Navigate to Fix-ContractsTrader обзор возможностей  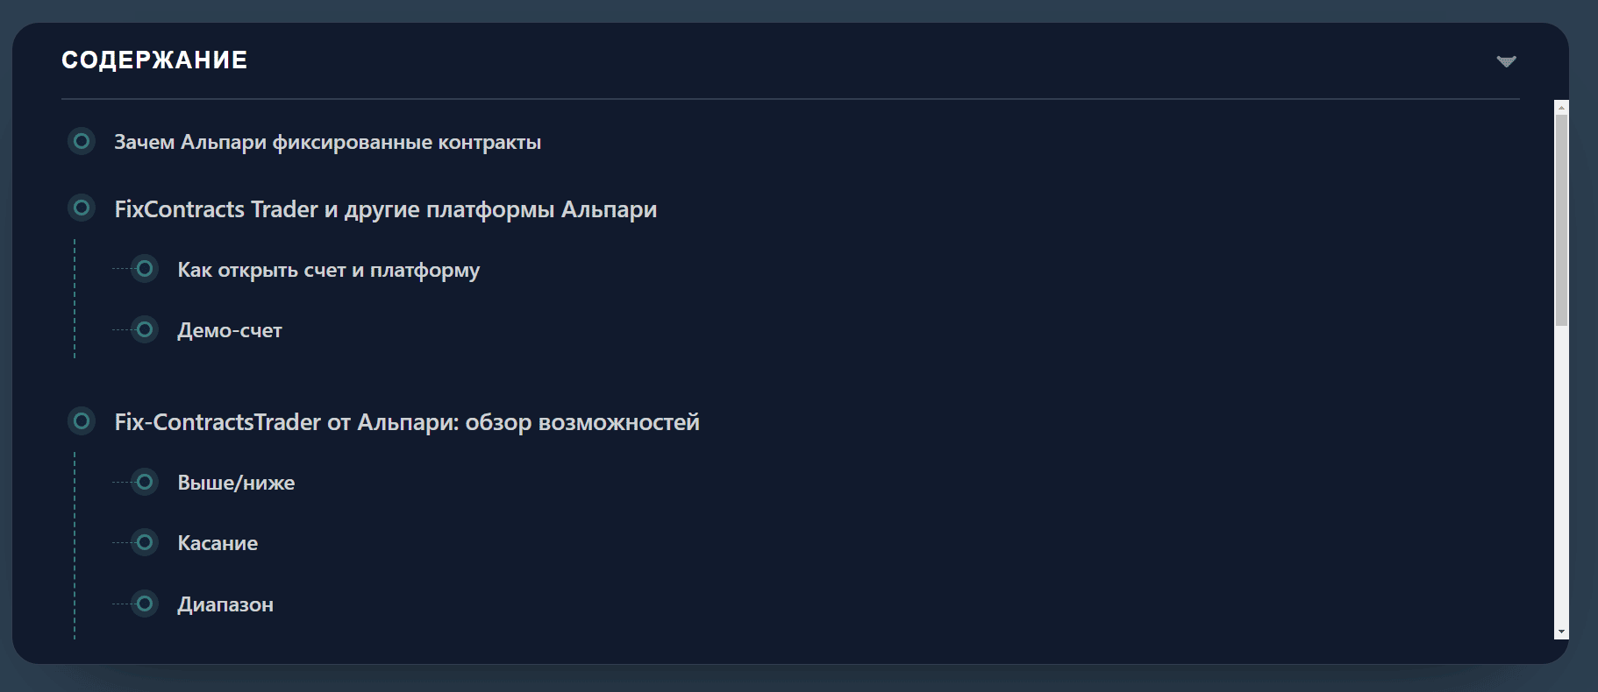pos(407,422)
